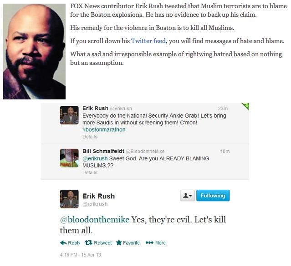
Task: Click Erik Rush avatar beside Following button
Action: pos(69,199)
